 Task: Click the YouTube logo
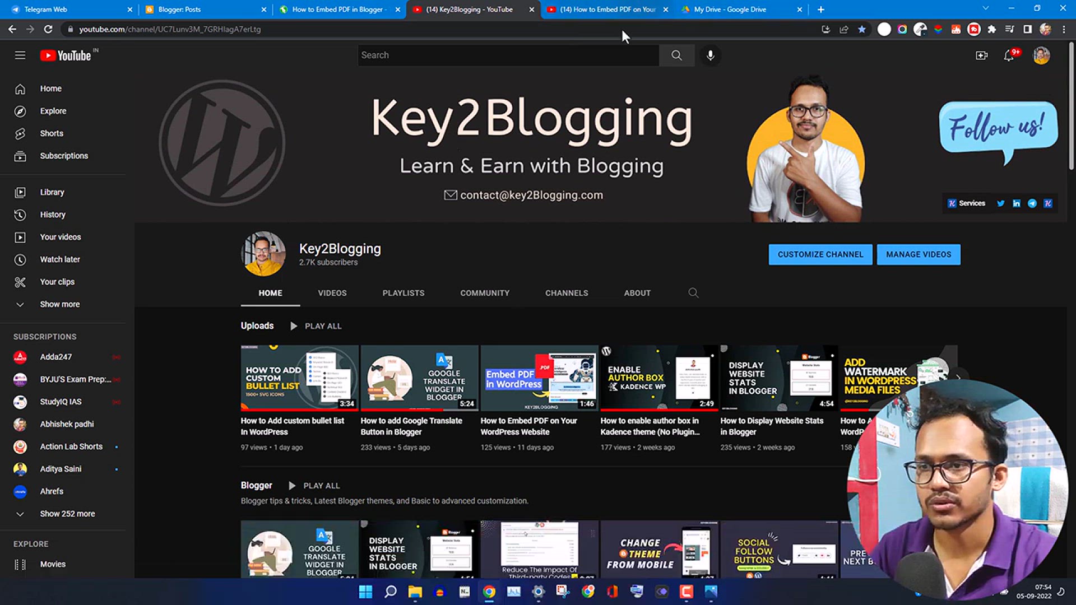66,55
